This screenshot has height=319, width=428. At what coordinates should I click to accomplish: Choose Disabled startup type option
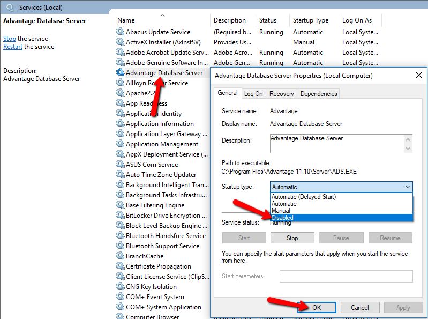pyautogui.click(x=341, y=218)
